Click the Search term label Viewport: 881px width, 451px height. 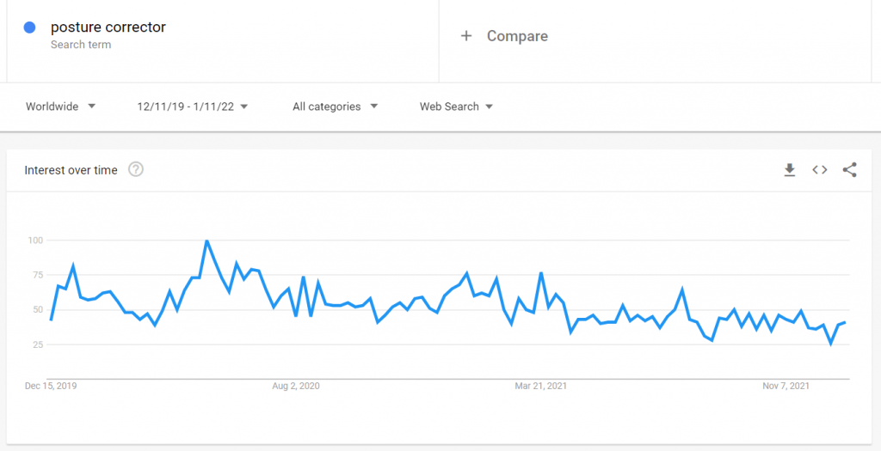click(81, 45)
